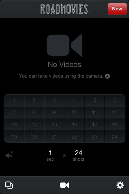The width and height of the screenshot is (129, 194).
Task: Select shot slot 17 in the grid
Action: [x=95, y=125]
